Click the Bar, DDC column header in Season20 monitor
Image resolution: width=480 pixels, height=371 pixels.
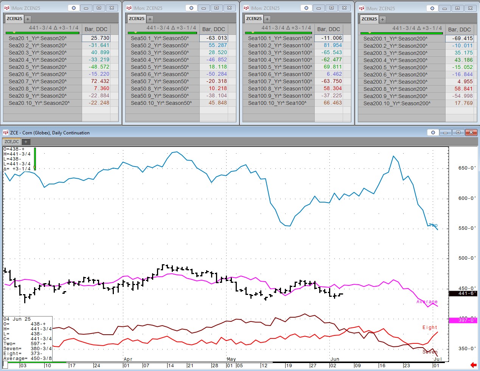tap(96, 29)
